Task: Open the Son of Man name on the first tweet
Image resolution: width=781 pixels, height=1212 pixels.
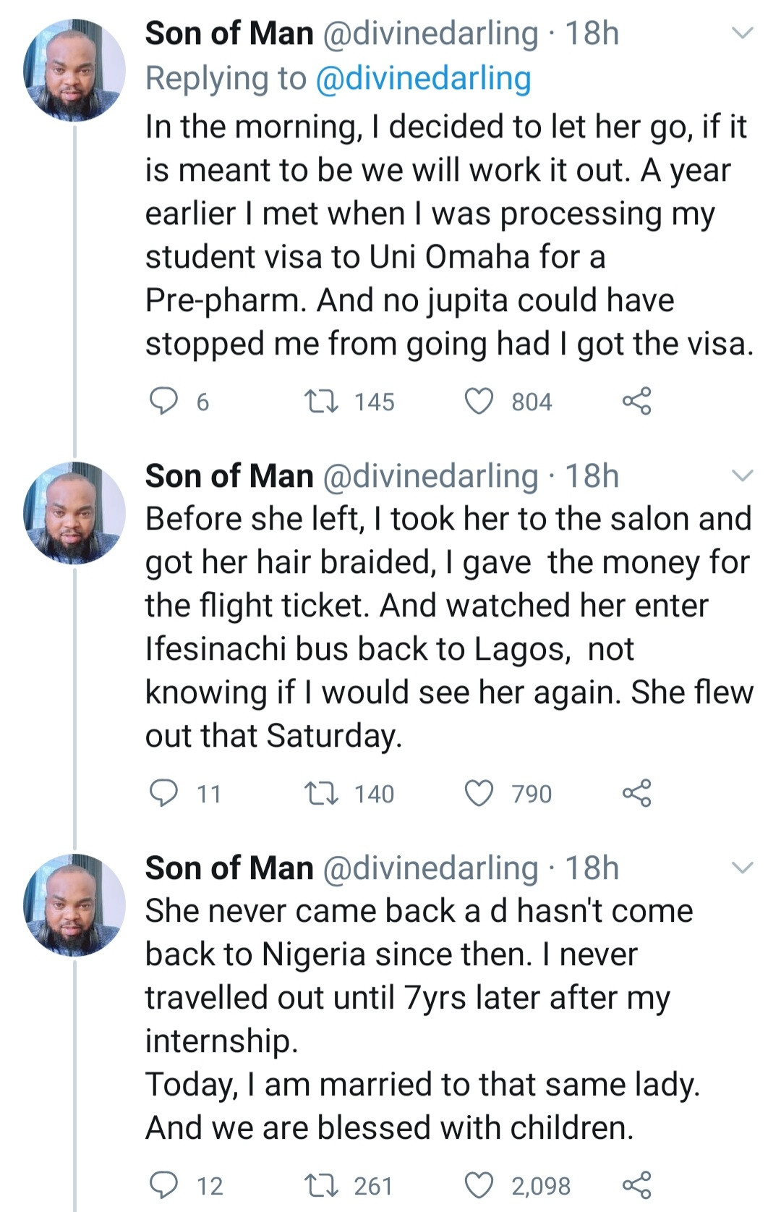Action: (229, 33)
